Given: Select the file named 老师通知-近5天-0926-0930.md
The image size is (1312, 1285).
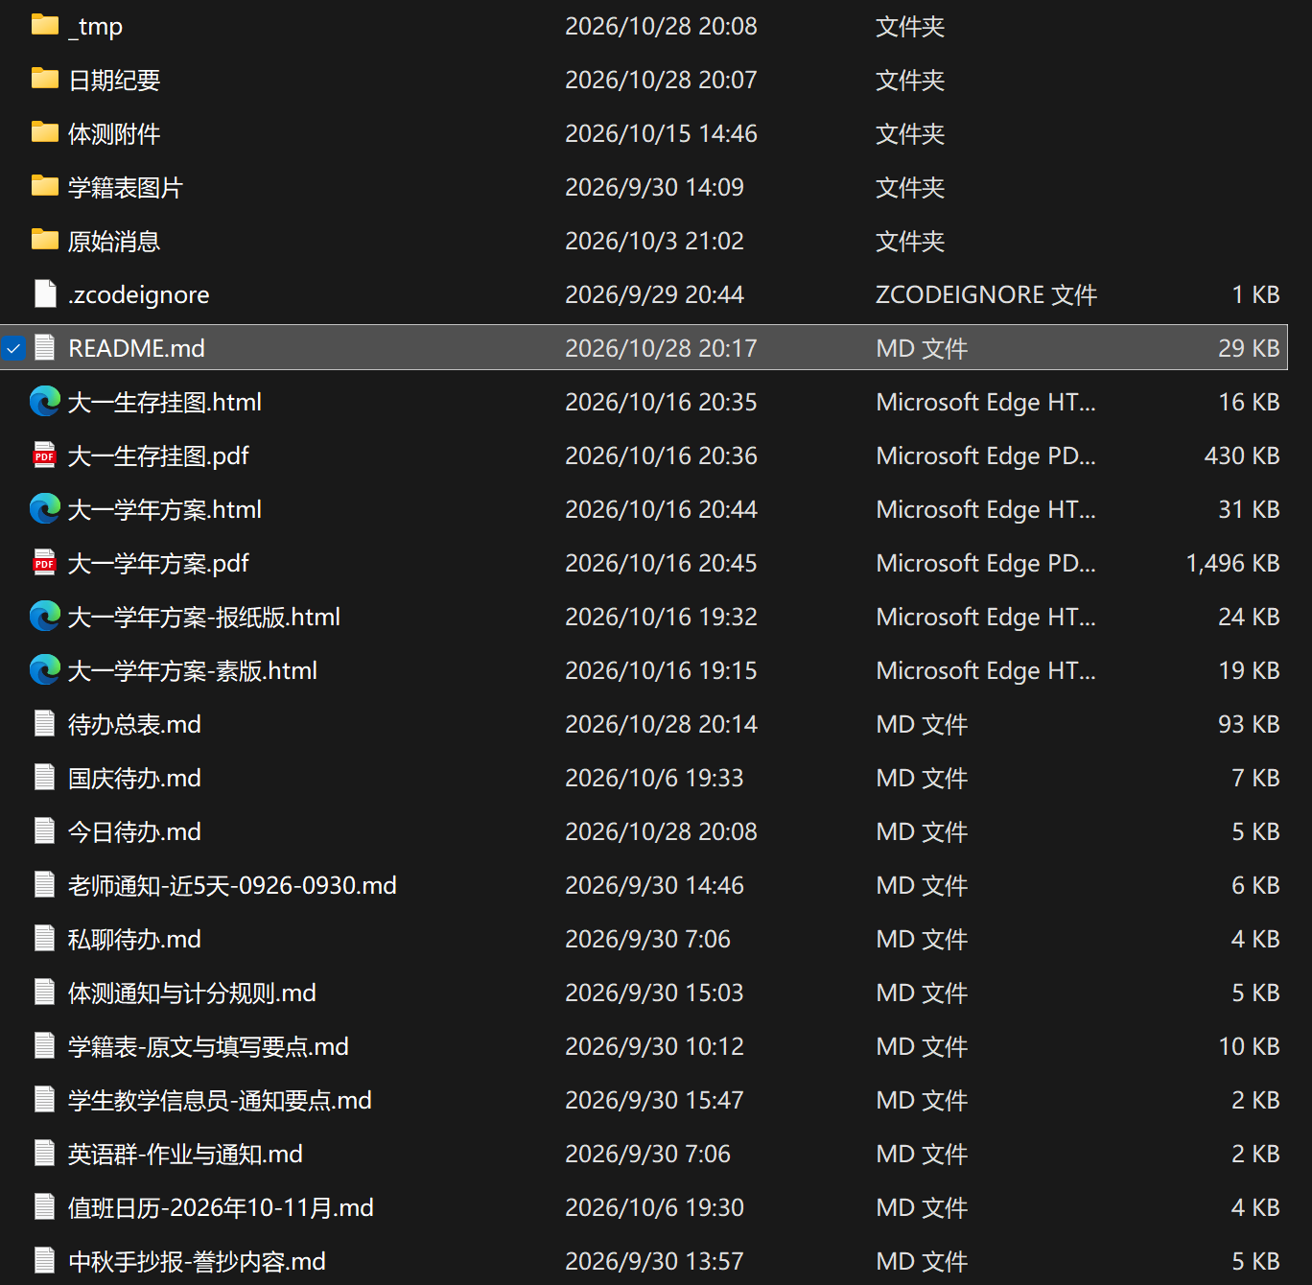Looking at the screenshot, I should click(232, 885).
